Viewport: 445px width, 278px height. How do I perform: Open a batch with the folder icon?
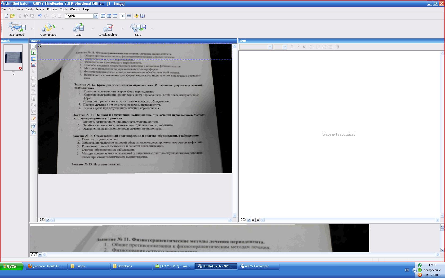pos(12,16)
